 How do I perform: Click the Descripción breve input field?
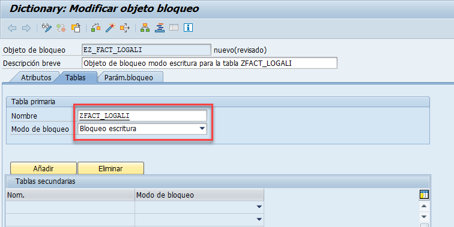pyautogui.click(x=210, y=63)
